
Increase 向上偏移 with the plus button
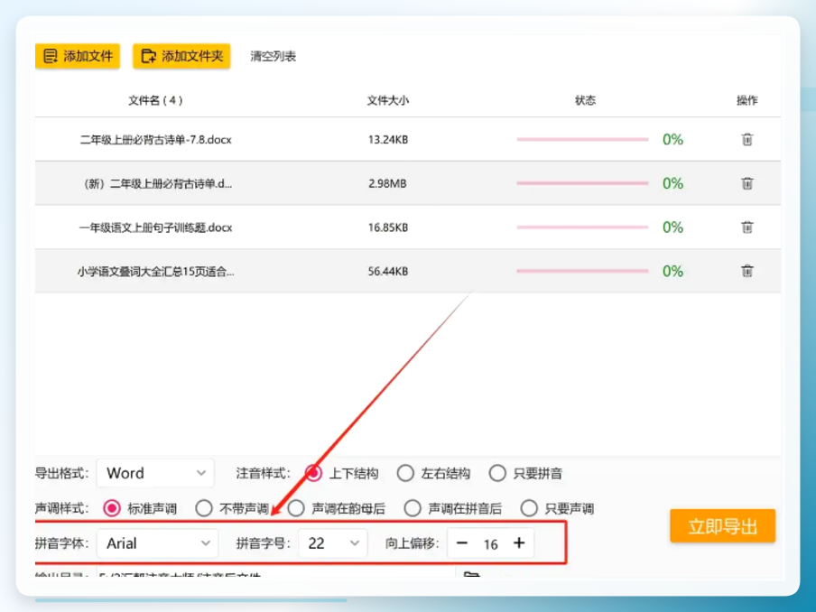pos(519,543)
